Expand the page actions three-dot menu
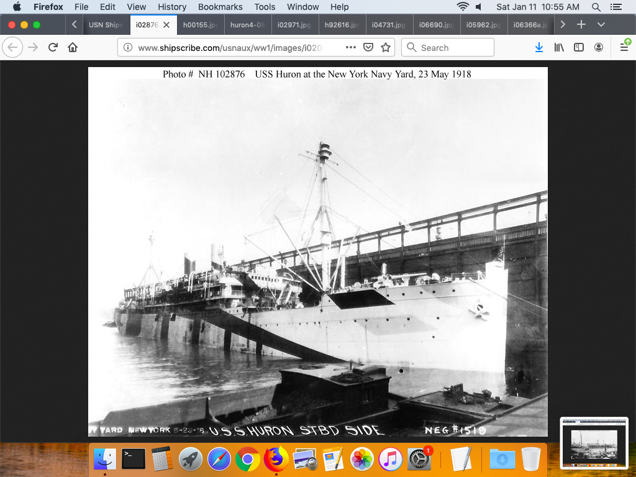 pyautogui.click(x=350, y=48)
